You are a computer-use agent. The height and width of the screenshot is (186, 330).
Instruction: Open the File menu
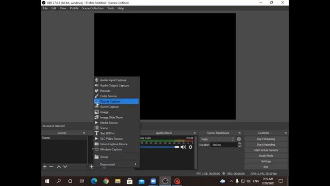point(45,8)
